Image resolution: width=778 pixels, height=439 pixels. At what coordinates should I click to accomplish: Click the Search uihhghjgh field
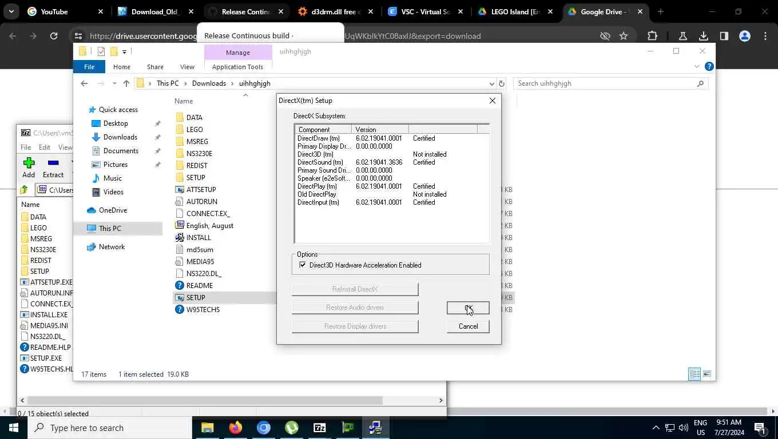pos(610,83)
